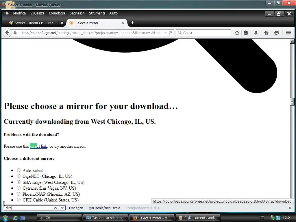Viewport: 296px width, 222px height.
Task: Click the Corrispondenza 1 di 1 status
Action: (143, 208)
